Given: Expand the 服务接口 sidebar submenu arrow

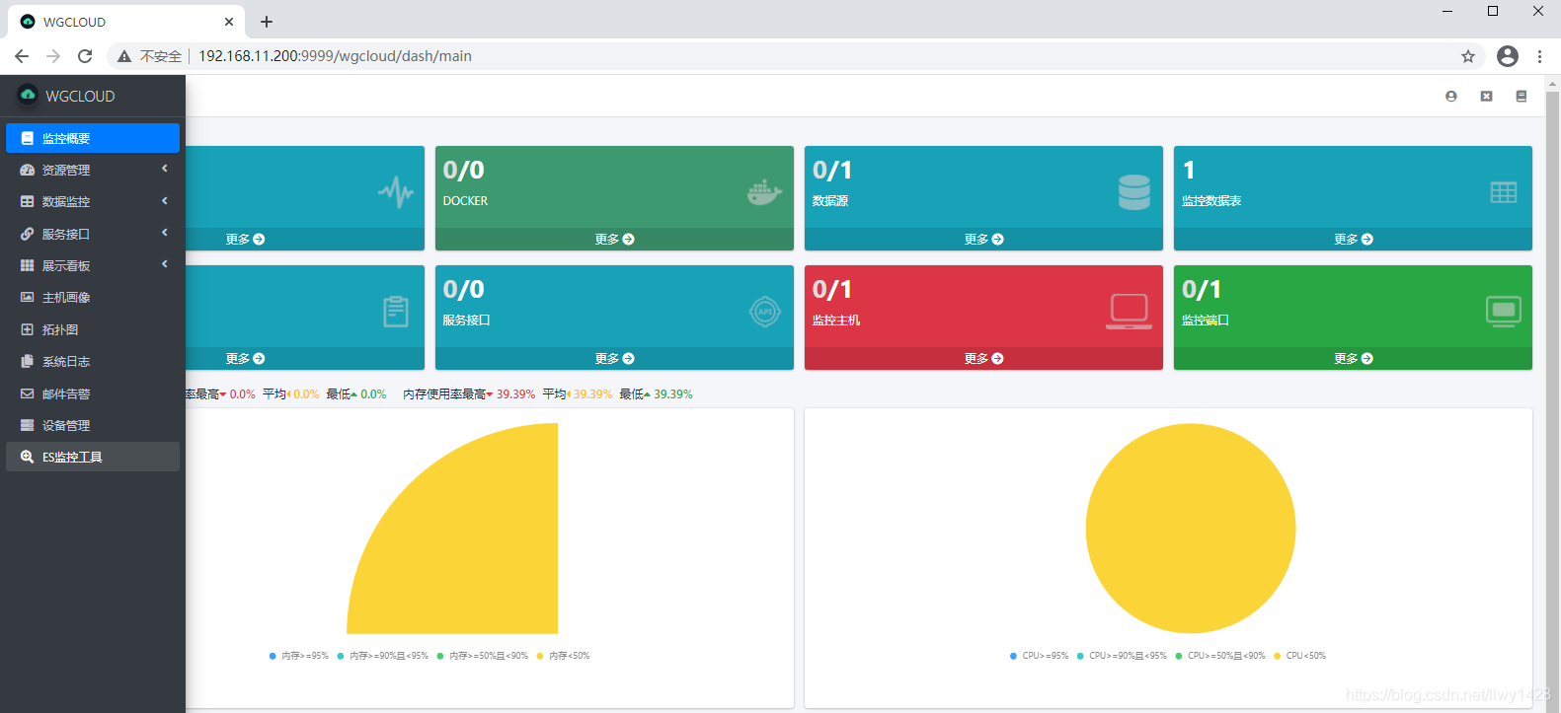Looking at the screenshot, I should point(165,233).
